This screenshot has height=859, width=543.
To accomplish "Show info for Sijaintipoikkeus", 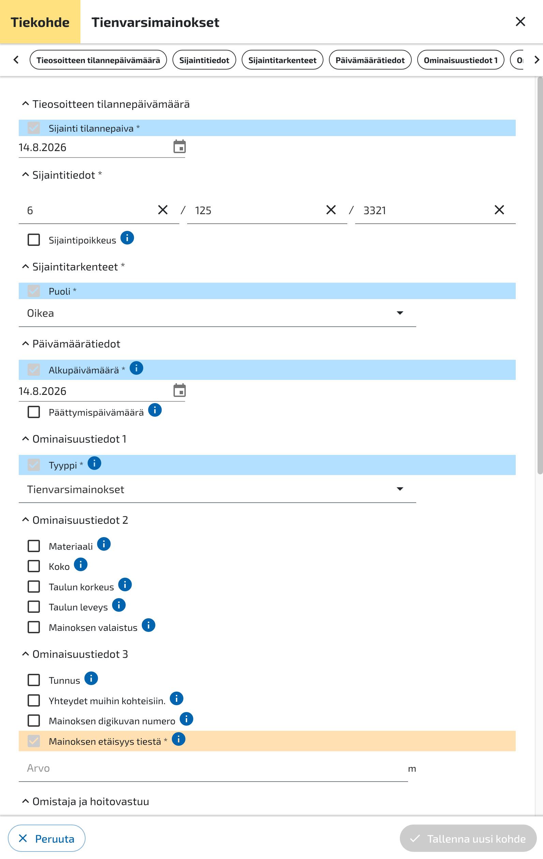I will point(127,238).
